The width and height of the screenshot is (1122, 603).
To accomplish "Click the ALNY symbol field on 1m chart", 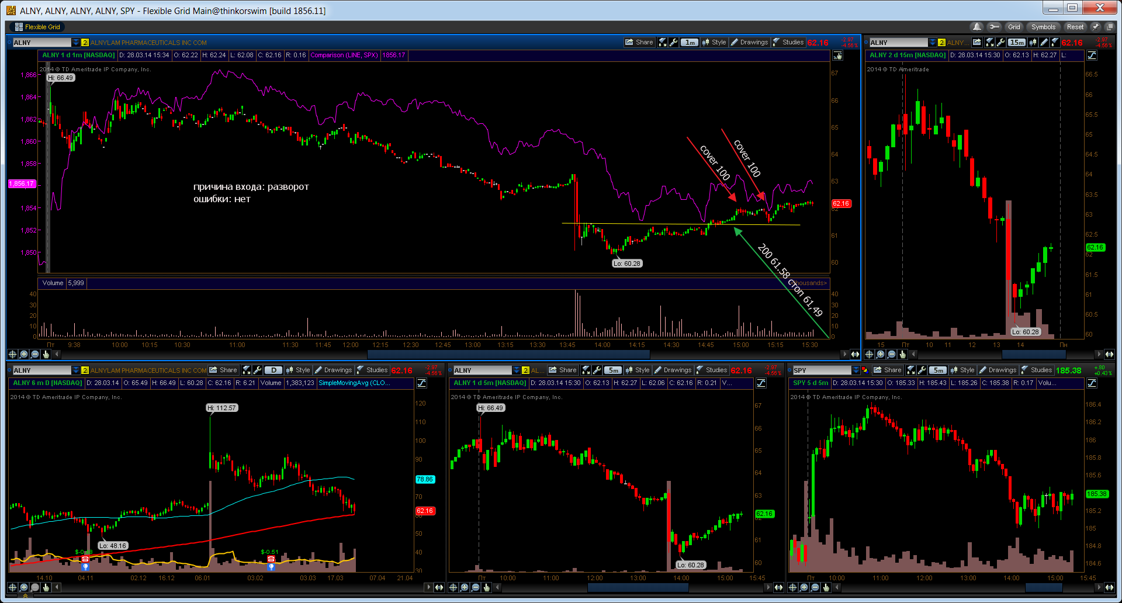I will [41, 42].
